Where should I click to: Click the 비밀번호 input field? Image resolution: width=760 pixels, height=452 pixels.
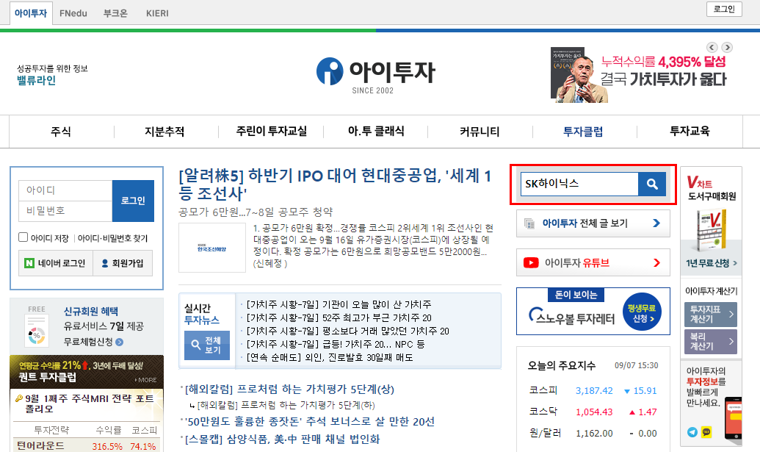65,211
